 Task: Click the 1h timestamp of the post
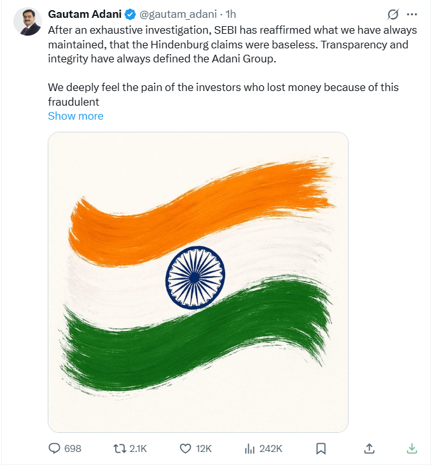(x=232, y=14)
